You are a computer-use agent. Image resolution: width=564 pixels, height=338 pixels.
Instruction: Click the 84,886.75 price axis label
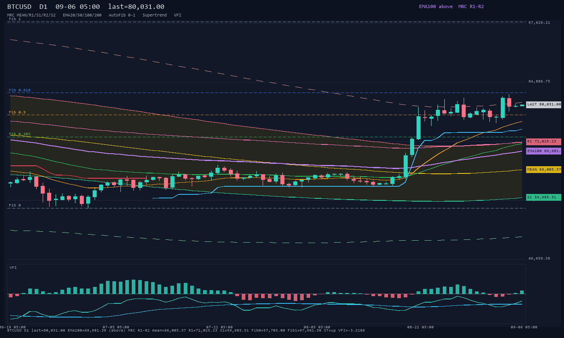(x=539, y=81)
